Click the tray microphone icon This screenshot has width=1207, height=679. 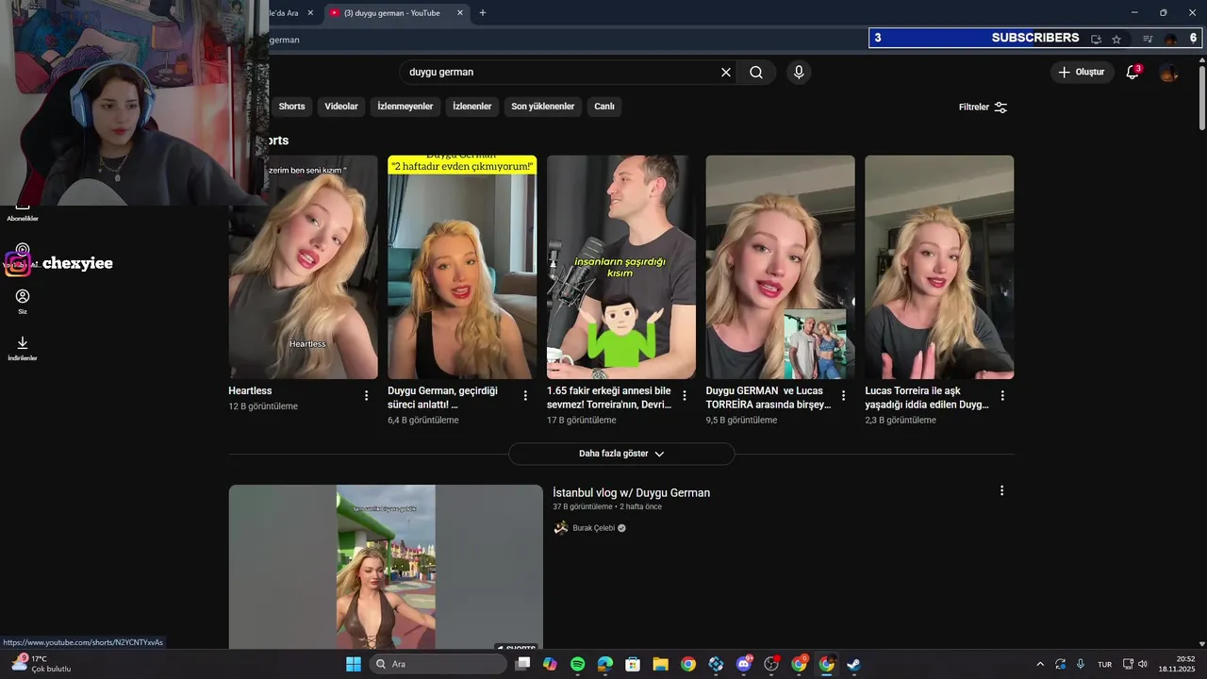tap(1081, 664)
